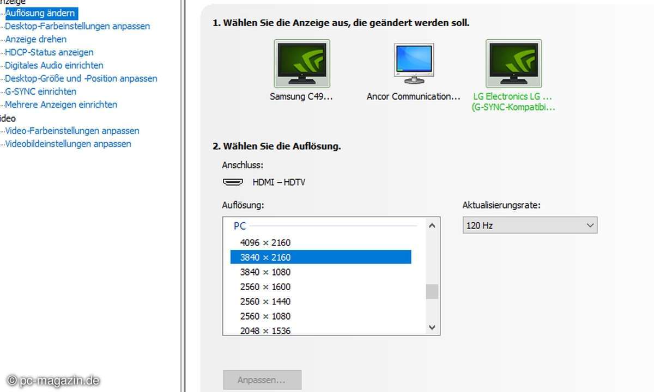
Task: Open 'Mehrere Anzeigen einrichten'
Action: (61, 105)
